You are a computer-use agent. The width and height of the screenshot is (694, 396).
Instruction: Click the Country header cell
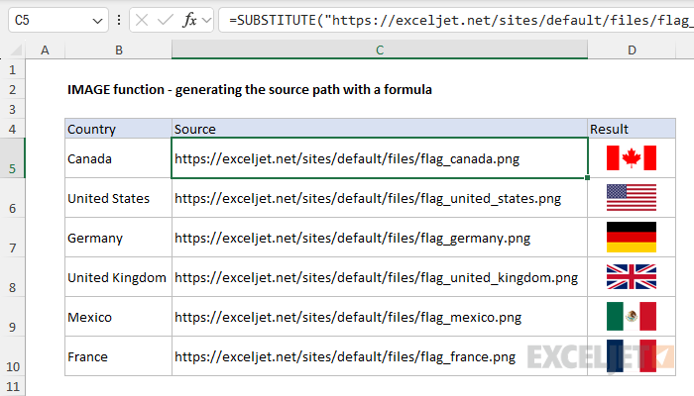(118, 129)
